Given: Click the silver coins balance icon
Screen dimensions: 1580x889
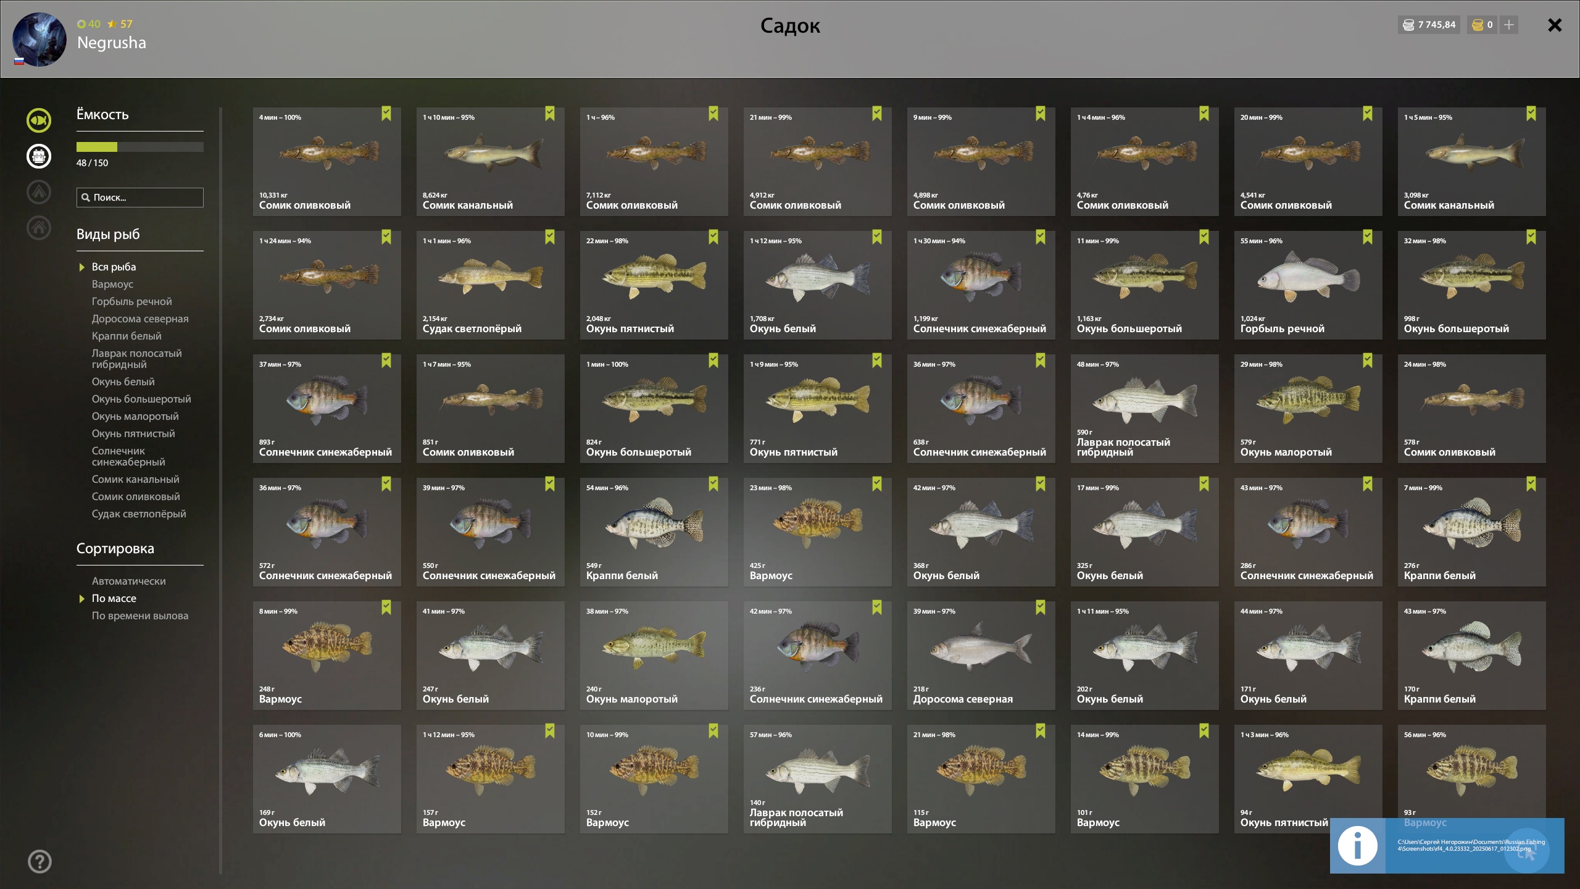Looking at the screenshot, I should point(1408,25).
